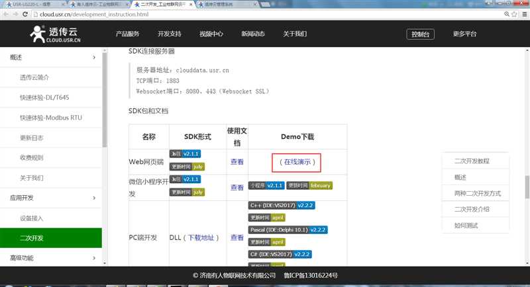
Task: Click the Pascal (IDE:Delphi 10.1) v2.2.2 badge
Action: (x=288, y=230)
